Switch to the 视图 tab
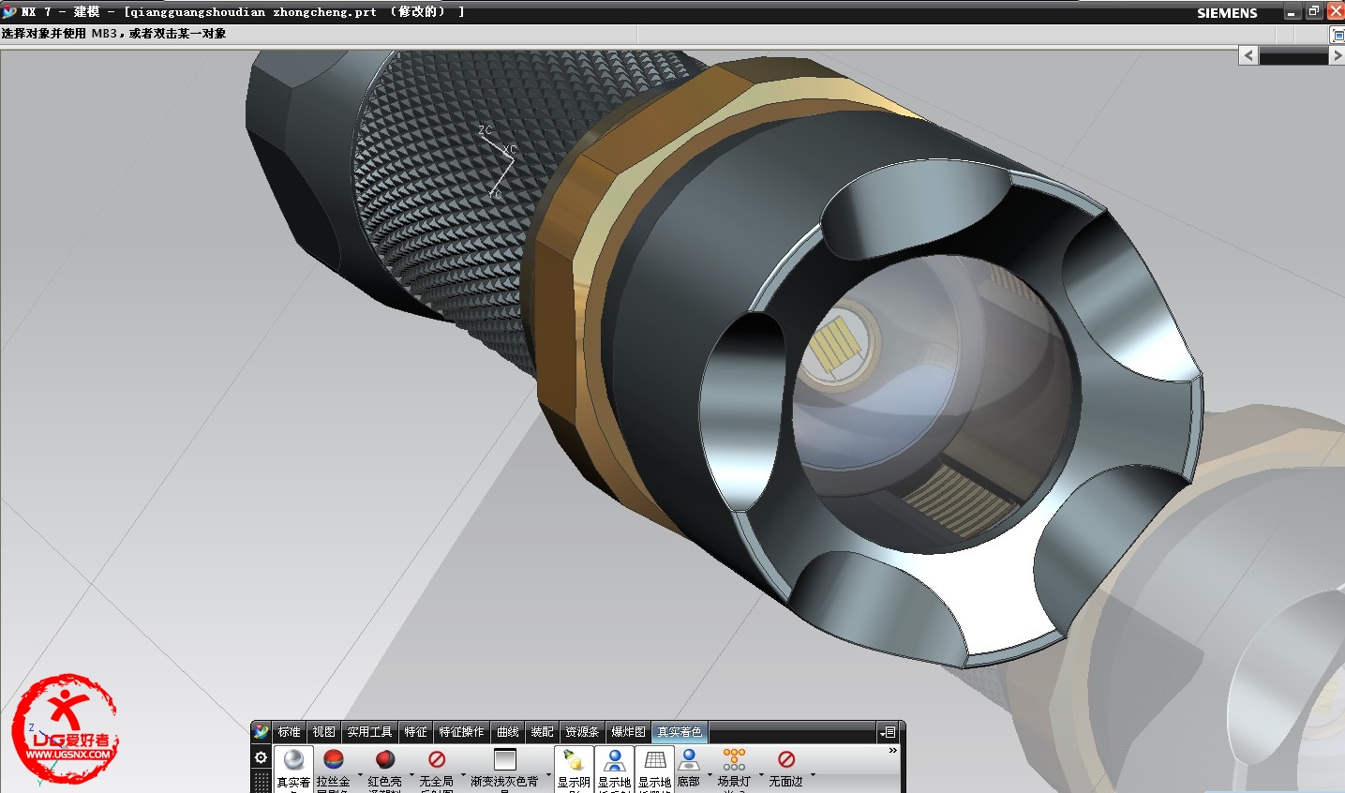 [324, 732]
